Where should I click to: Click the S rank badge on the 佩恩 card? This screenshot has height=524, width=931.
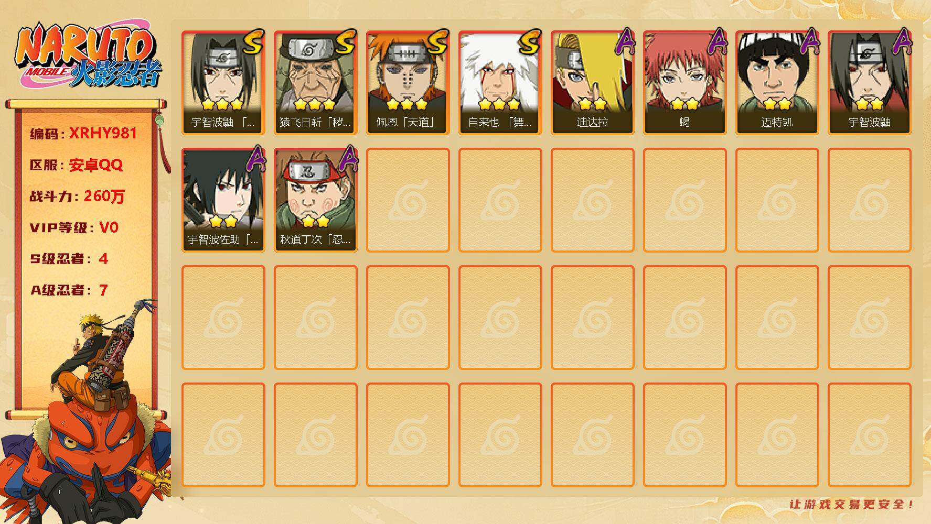click(437, 42)
